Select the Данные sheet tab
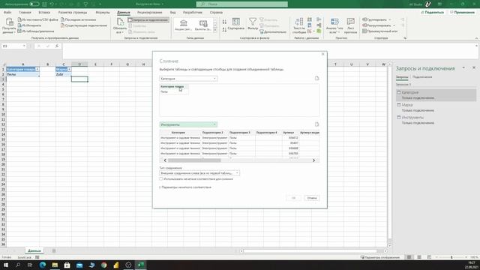The width and height of the screenshot is (480, 270). point(34,250)
